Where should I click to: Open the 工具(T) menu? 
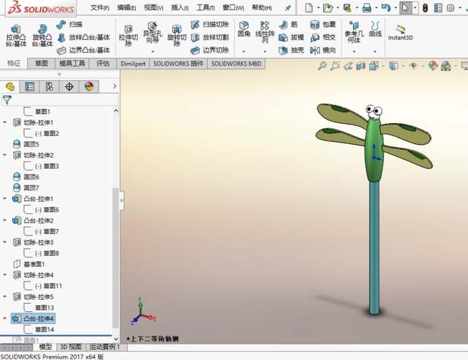(206, 7)
